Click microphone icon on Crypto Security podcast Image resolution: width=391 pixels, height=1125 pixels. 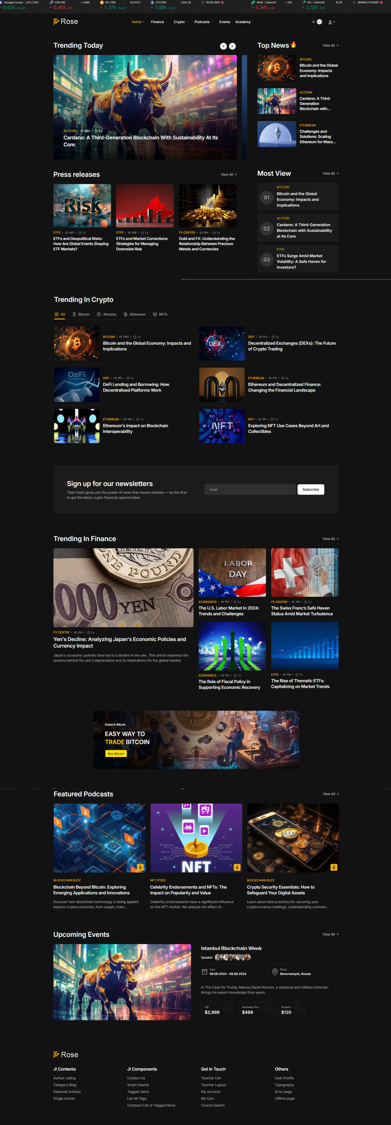pos(333,867)
